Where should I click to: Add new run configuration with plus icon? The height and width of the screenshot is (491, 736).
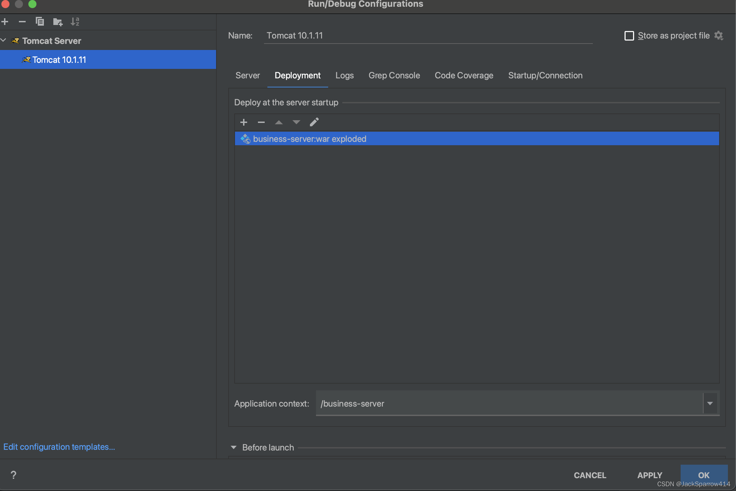pyautogui.click(x=5, y=22)
